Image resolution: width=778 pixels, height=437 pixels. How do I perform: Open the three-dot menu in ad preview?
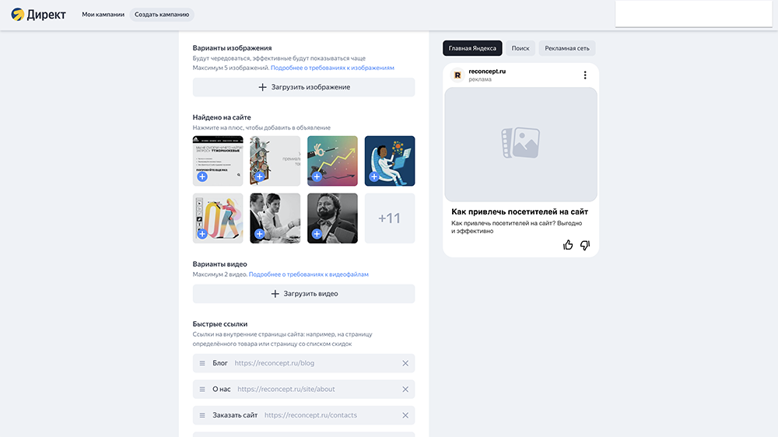point(585,75)
